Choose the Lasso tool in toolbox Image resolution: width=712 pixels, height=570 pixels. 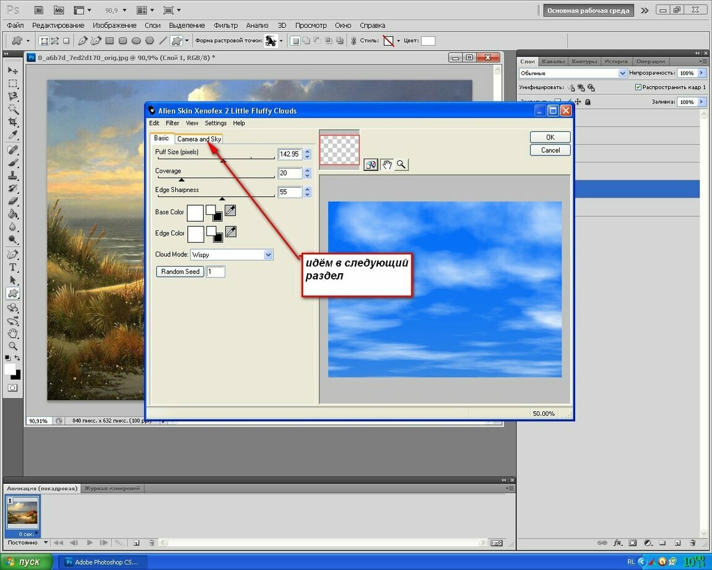point(13,96)
